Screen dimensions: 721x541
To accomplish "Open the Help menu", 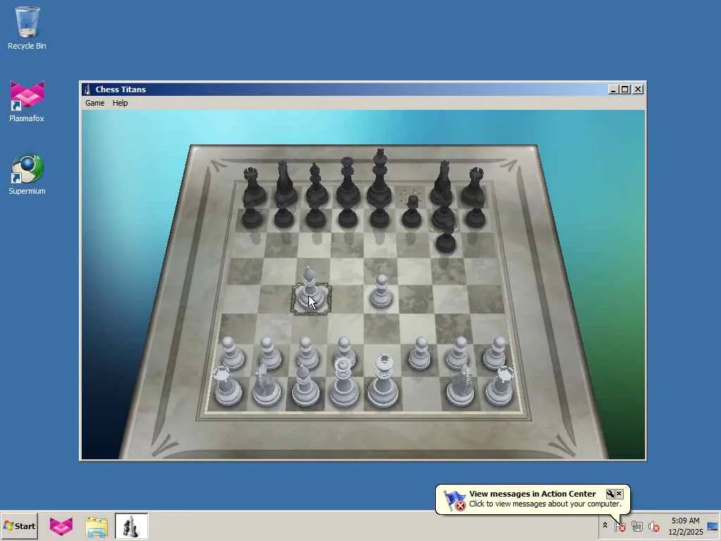I will [120, 103].
